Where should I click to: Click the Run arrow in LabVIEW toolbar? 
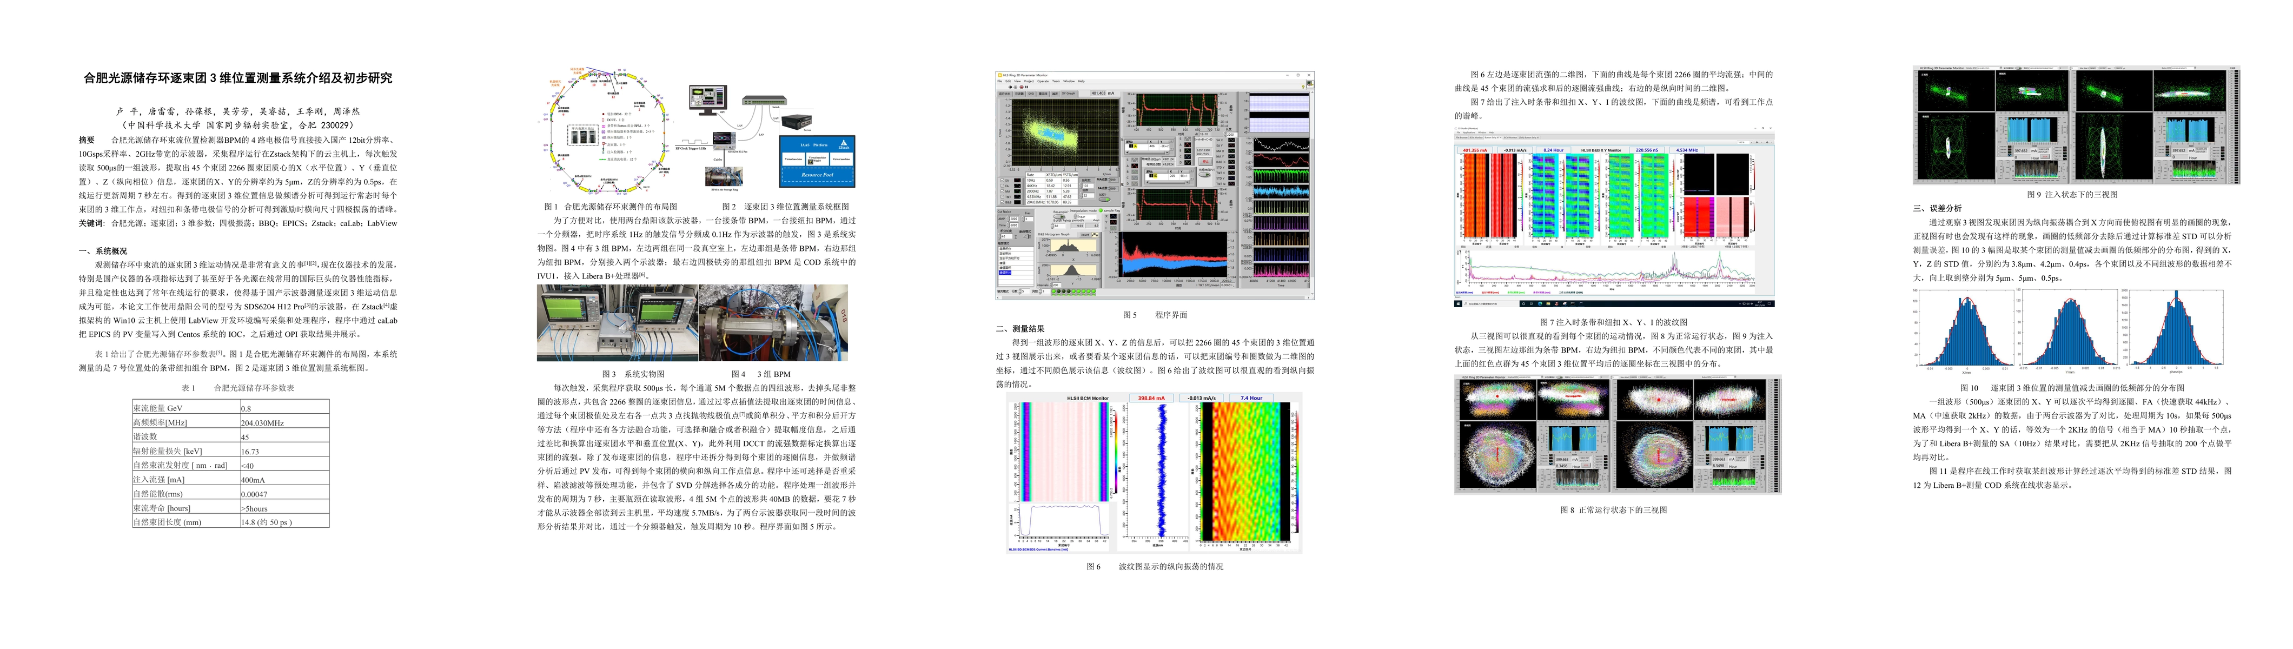(1010, 87)
